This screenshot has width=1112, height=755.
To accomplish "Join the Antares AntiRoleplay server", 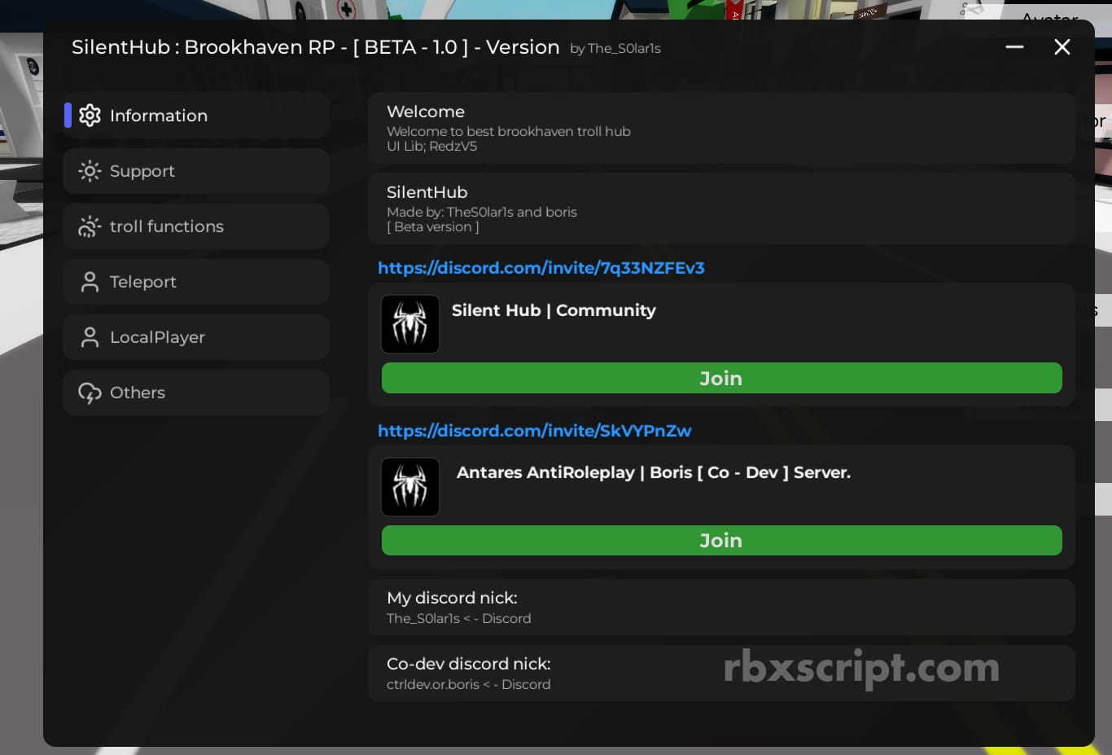I will pyautogui.click(x=721, y=541).
